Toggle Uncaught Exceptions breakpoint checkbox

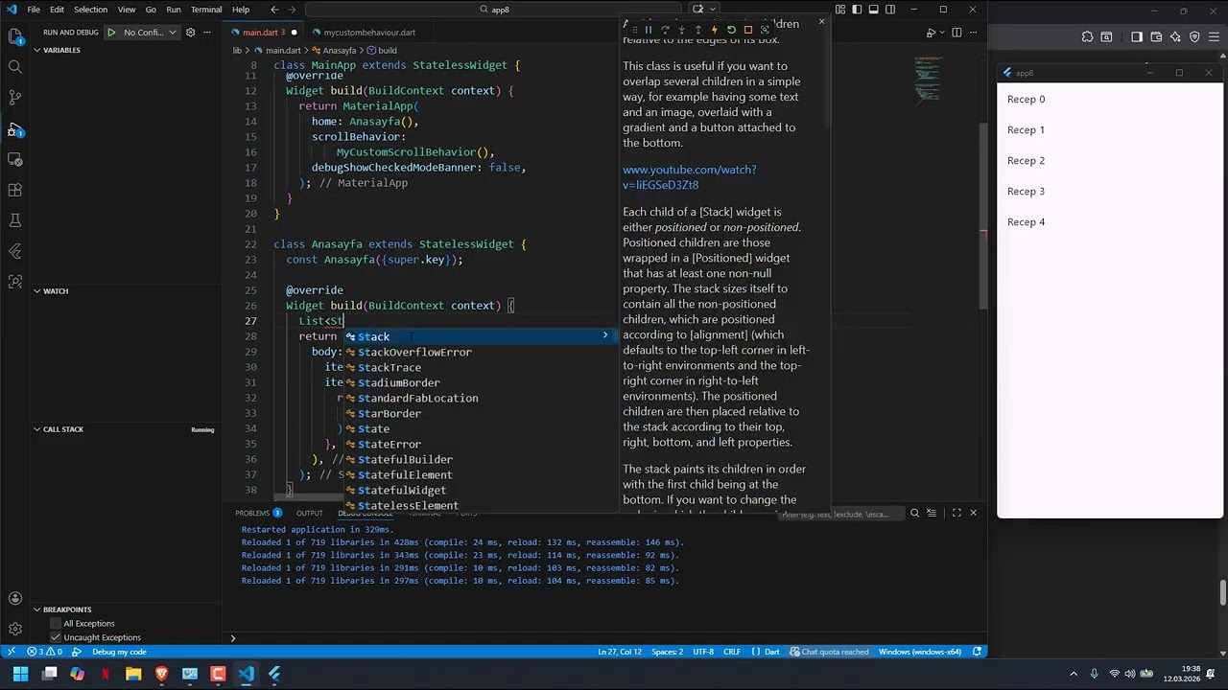pyautogui.click(x=56, y=637)
